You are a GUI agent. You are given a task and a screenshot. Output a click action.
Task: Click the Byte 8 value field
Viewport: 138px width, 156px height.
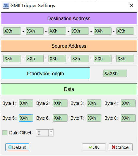click(128, 118)
